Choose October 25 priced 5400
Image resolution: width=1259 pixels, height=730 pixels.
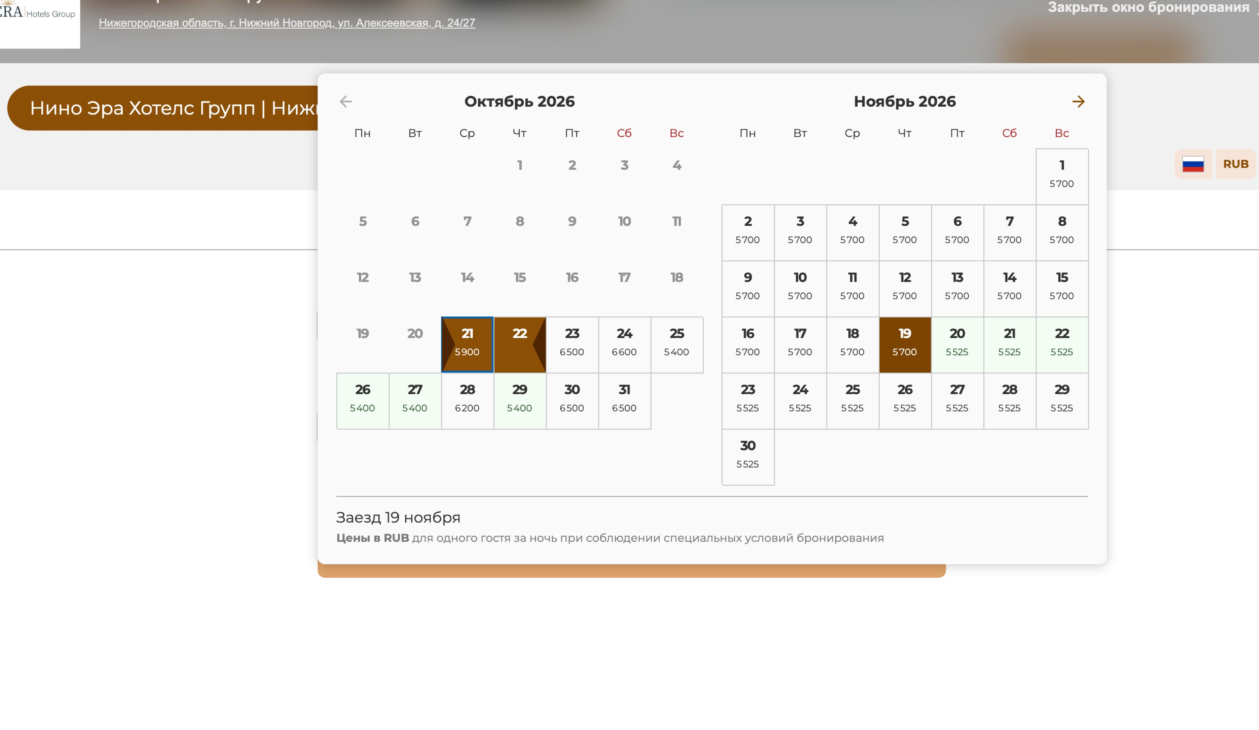click(x=677, y=345)
